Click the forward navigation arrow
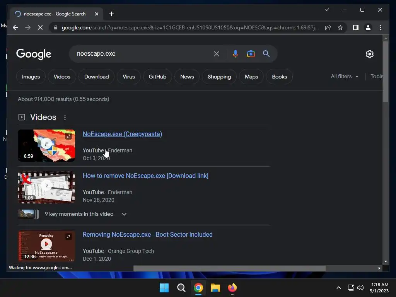Viewport: 396px width, 297px height. tap(28, 27)
